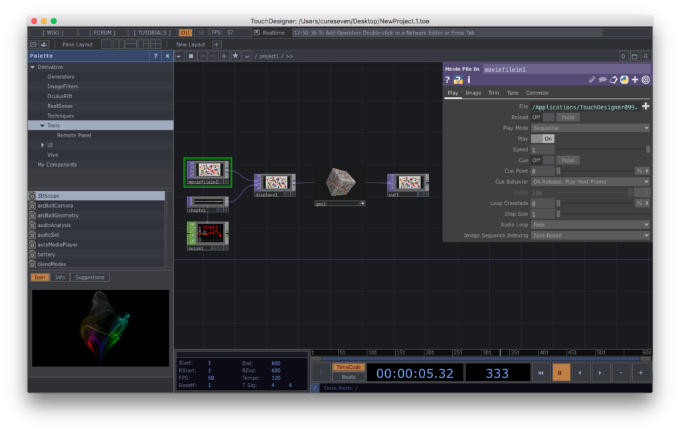Image resolution: width=680 pixels, height=432 pixels.
Task: Add a new layout with plus button
Action: coord(216,44)
